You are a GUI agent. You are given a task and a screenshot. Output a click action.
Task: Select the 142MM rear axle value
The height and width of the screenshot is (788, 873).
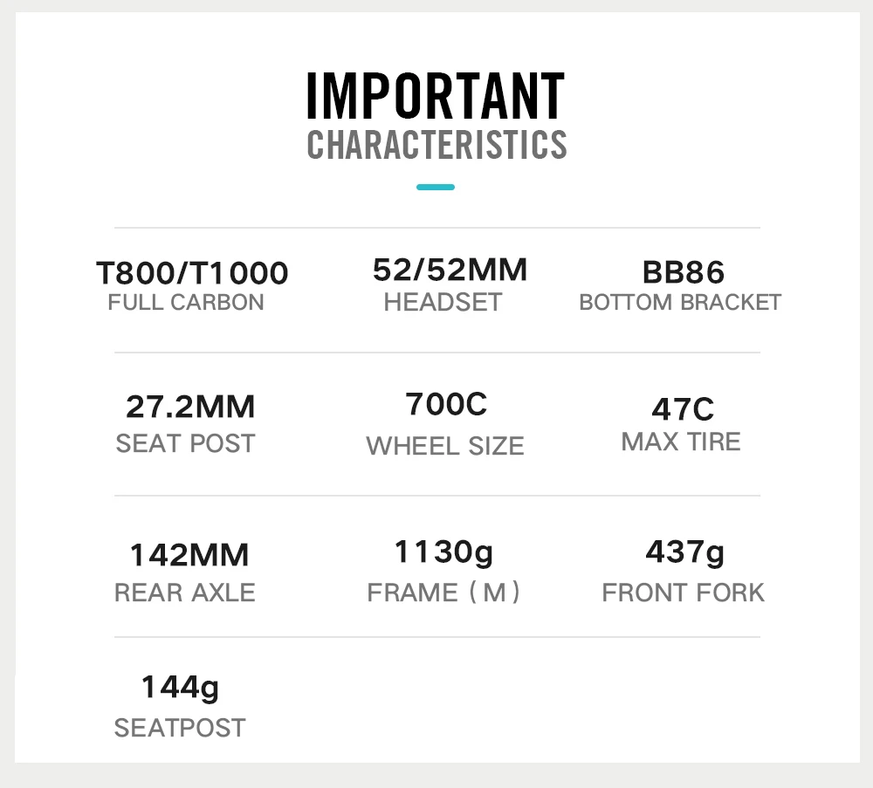coord(189,555)
